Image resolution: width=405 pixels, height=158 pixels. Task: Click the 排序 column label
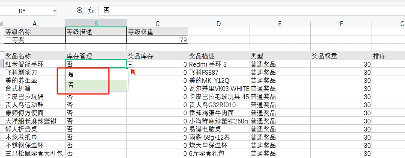pos(388,56)
